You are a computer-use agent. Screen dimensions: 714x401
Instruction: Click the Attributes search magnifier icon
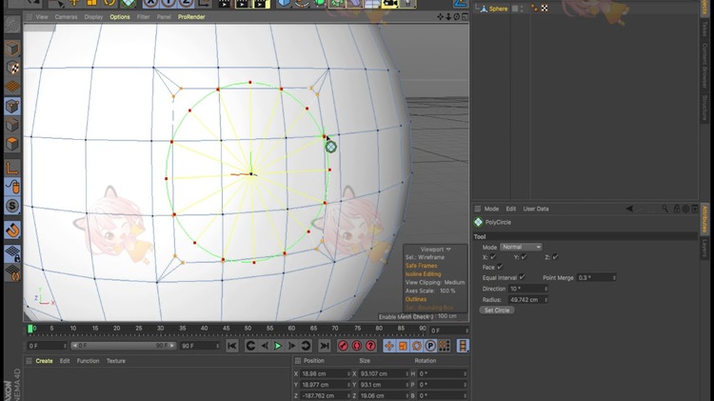point(664,209)
